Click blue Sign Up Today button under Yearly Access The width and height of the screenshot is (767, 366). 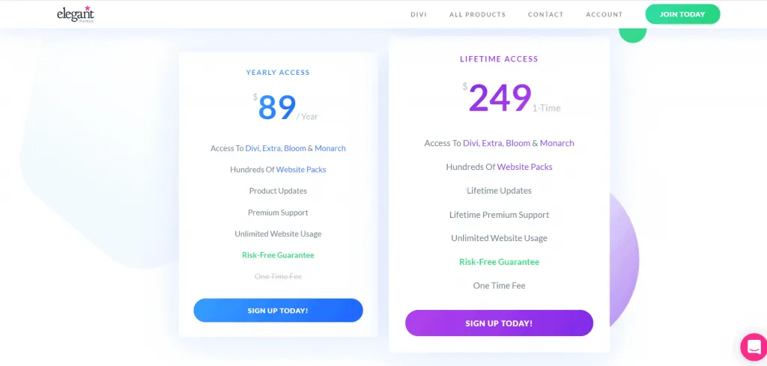[279, 311]
